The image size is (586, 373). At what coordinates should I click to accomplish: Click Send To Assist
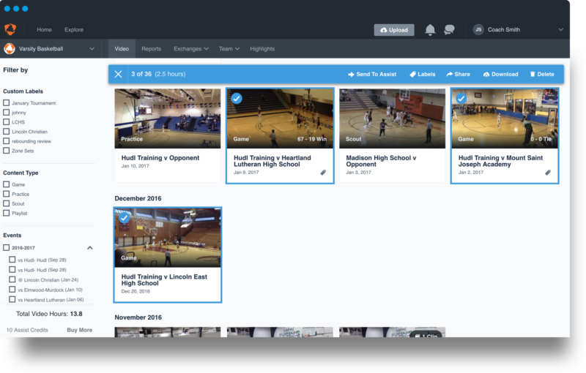pyautogui.click(x=372, y=74)
